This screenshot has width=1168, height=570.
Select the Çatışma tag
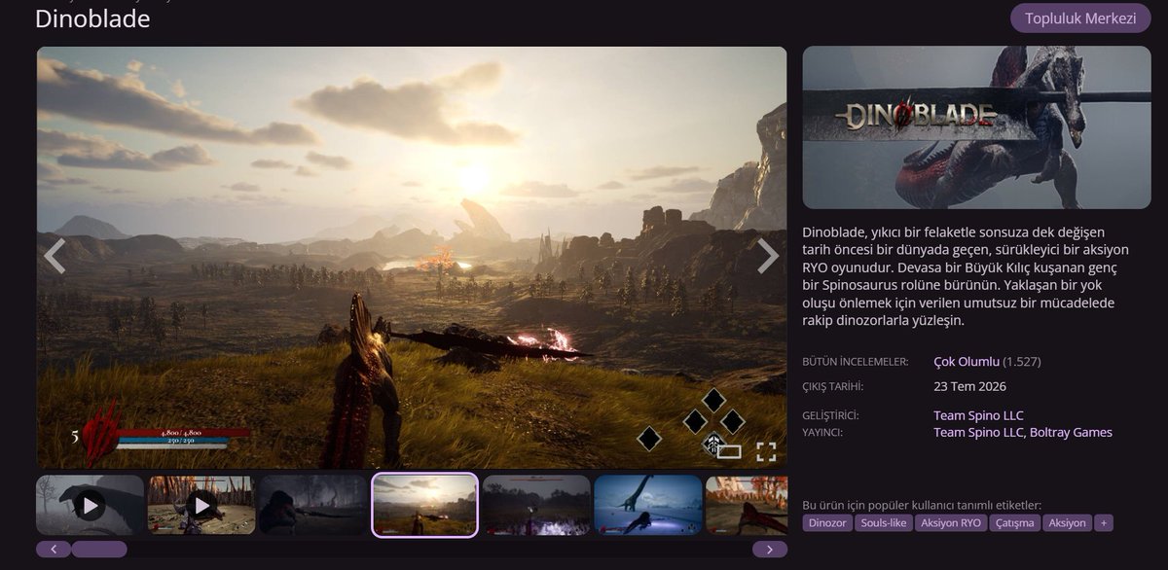(x=1014, y=523)
